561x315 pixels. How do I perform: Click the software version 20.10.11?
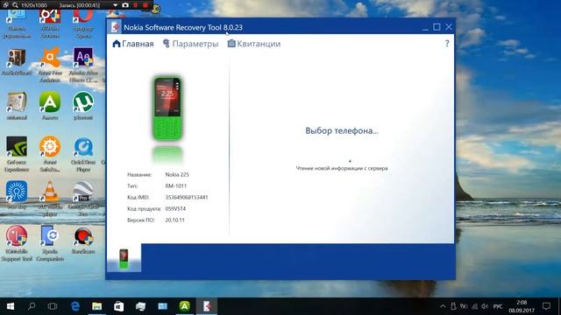(175, 220)
